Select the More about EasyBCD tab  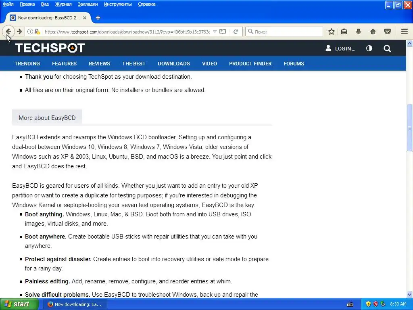pos(47,117)
